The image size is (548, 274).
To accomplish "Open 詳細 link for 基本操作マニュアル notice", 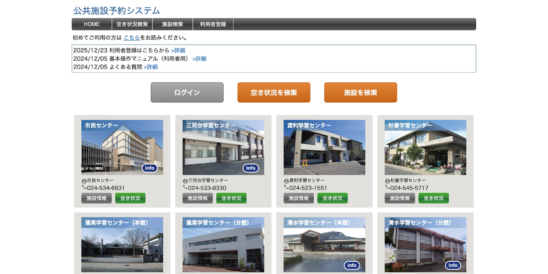I will pyautogui.click(x=200, y=58).
